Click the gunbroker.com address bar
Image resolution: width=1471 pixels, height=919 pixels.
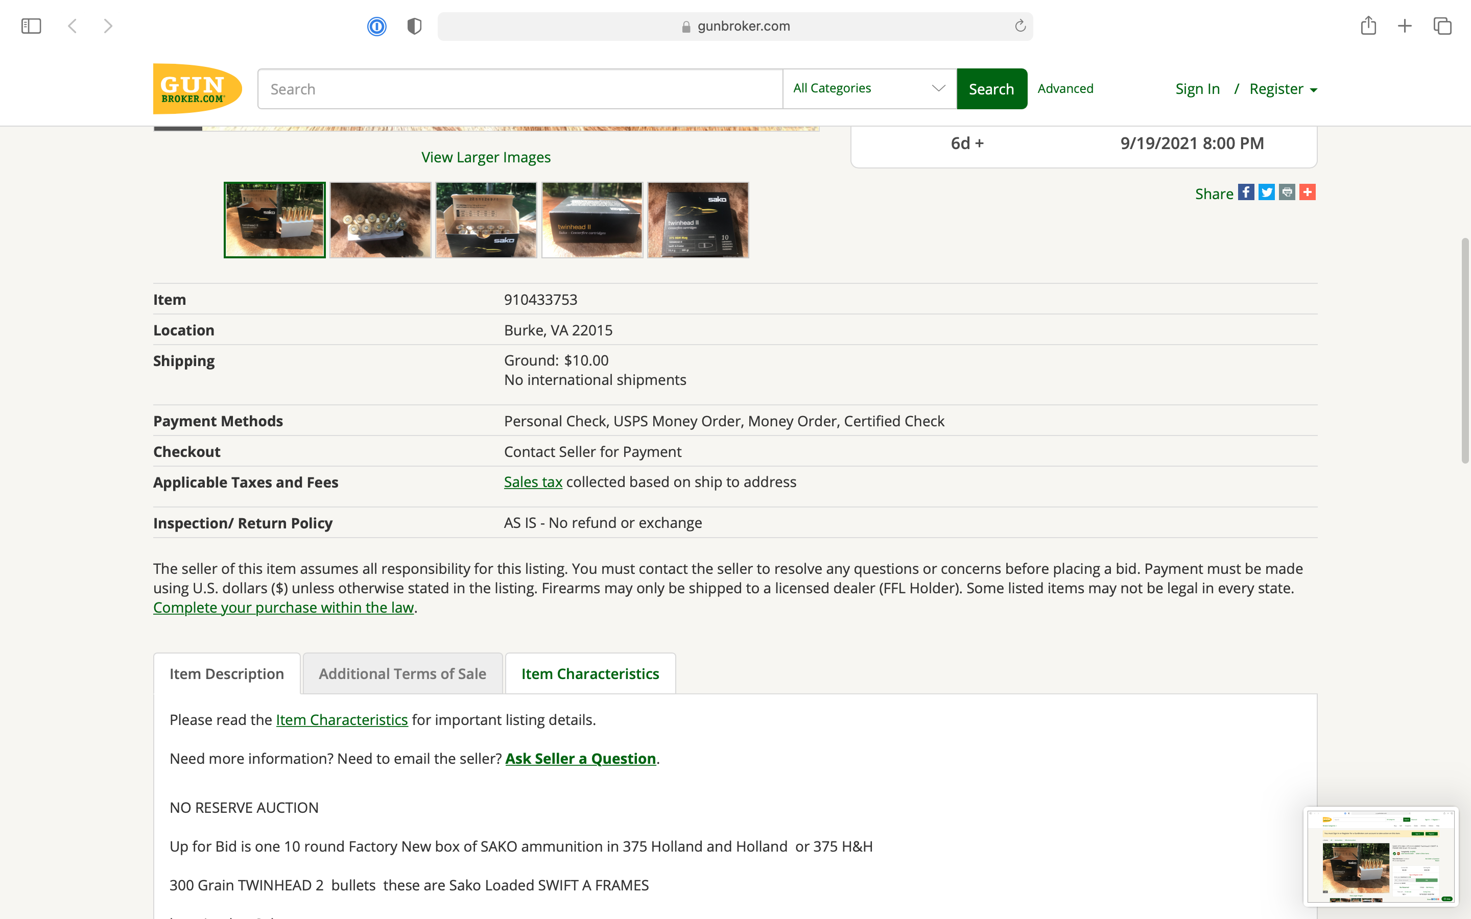tap(735, 26)
